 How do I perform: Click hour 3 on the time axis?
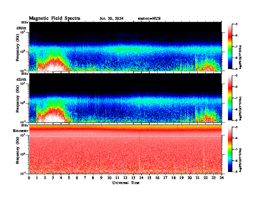click(x=53, y=178)
